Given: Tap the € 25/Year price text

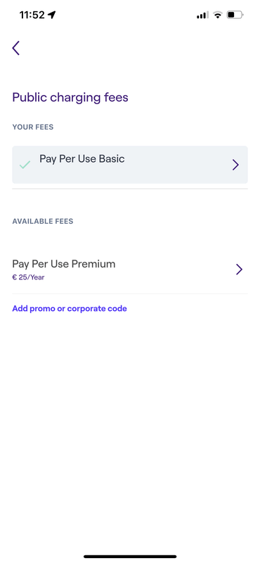Looking at the screenshot, I should (28, 277).
